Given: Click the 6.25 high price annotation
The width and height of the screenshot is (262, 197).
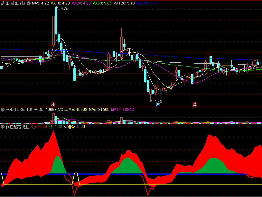Looking at the screenshot, I should 64,9.
